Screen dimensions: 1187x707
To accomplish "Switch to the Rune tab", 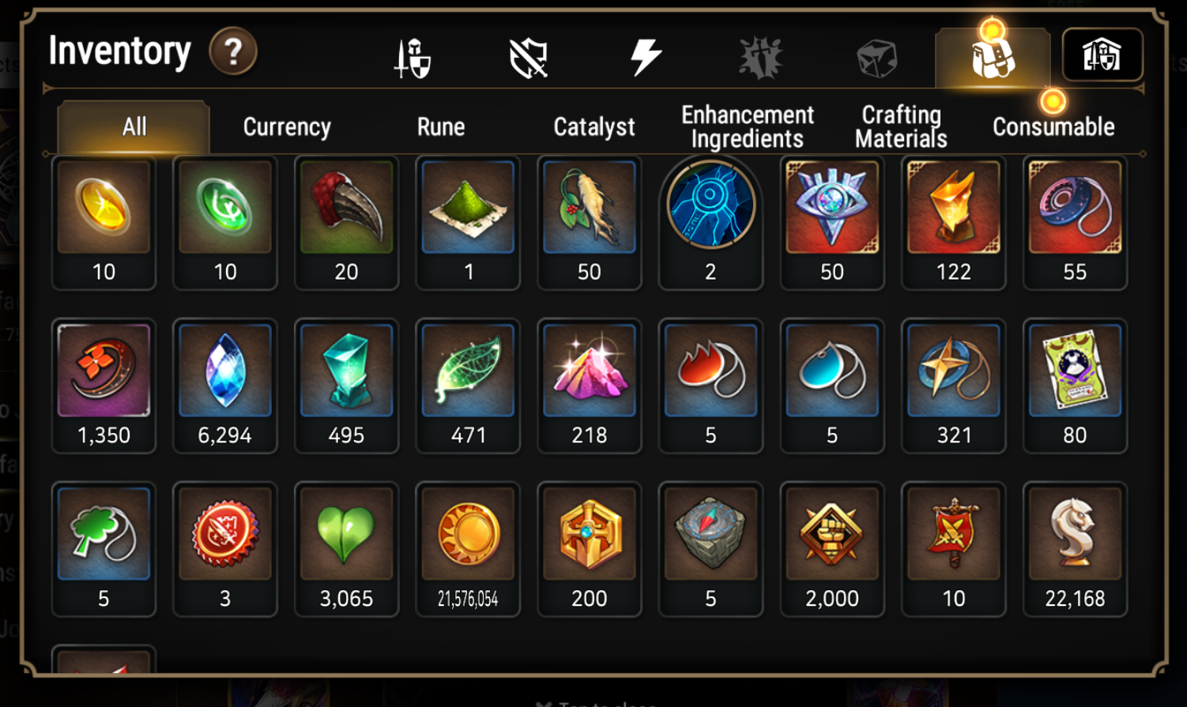I will [441, 127].
